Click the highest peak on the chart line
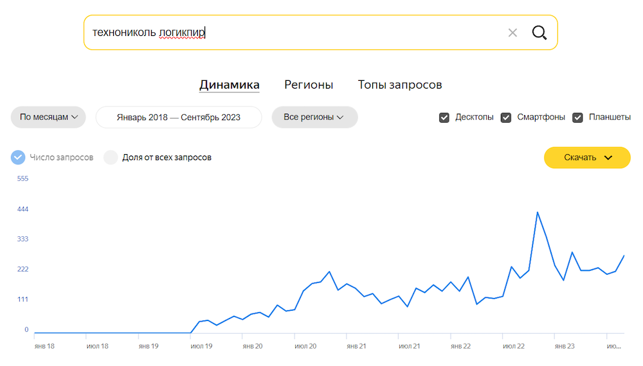The height and width of the screenshot is (366, 643). coord(538,213)
